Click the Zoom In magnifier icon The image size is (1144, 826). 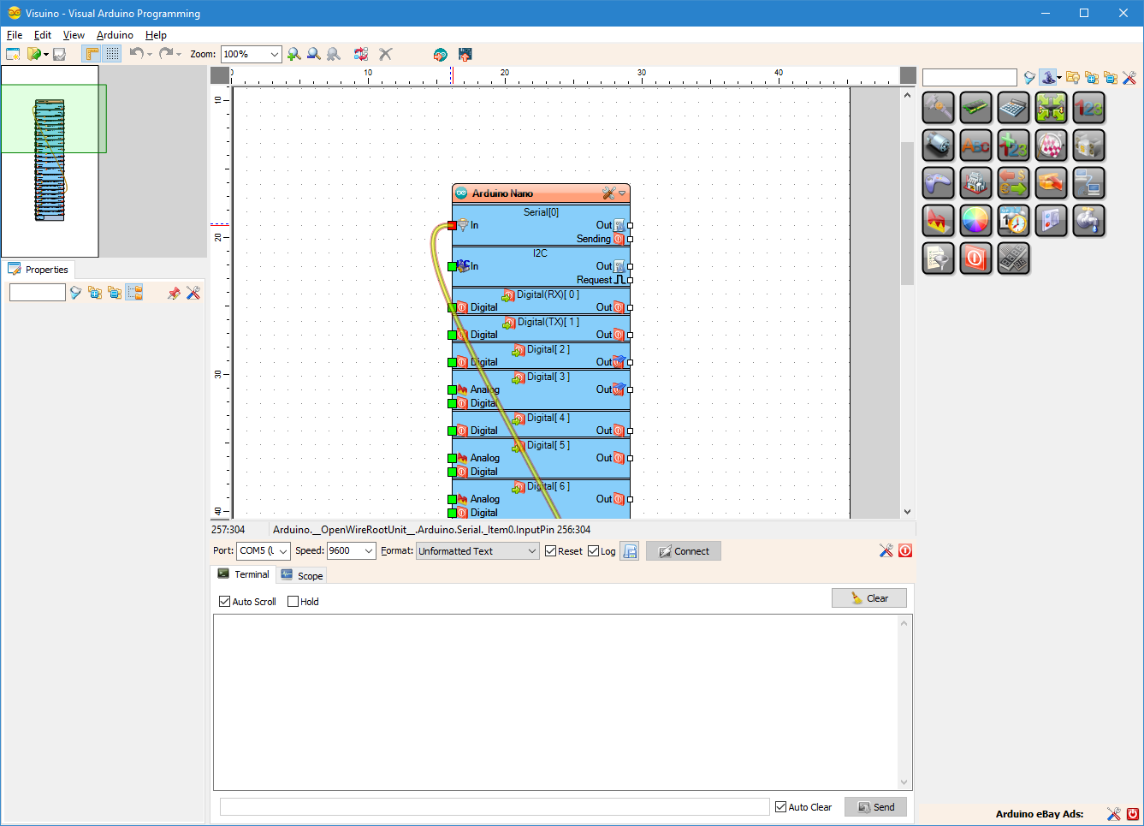[x=294, y=54]
